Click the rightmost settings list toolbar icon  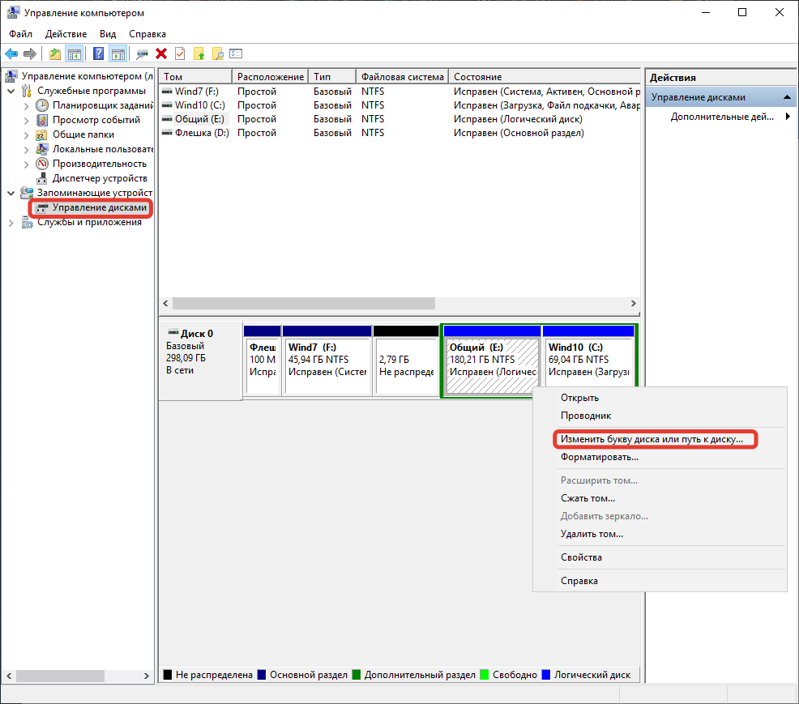(236, 53)
